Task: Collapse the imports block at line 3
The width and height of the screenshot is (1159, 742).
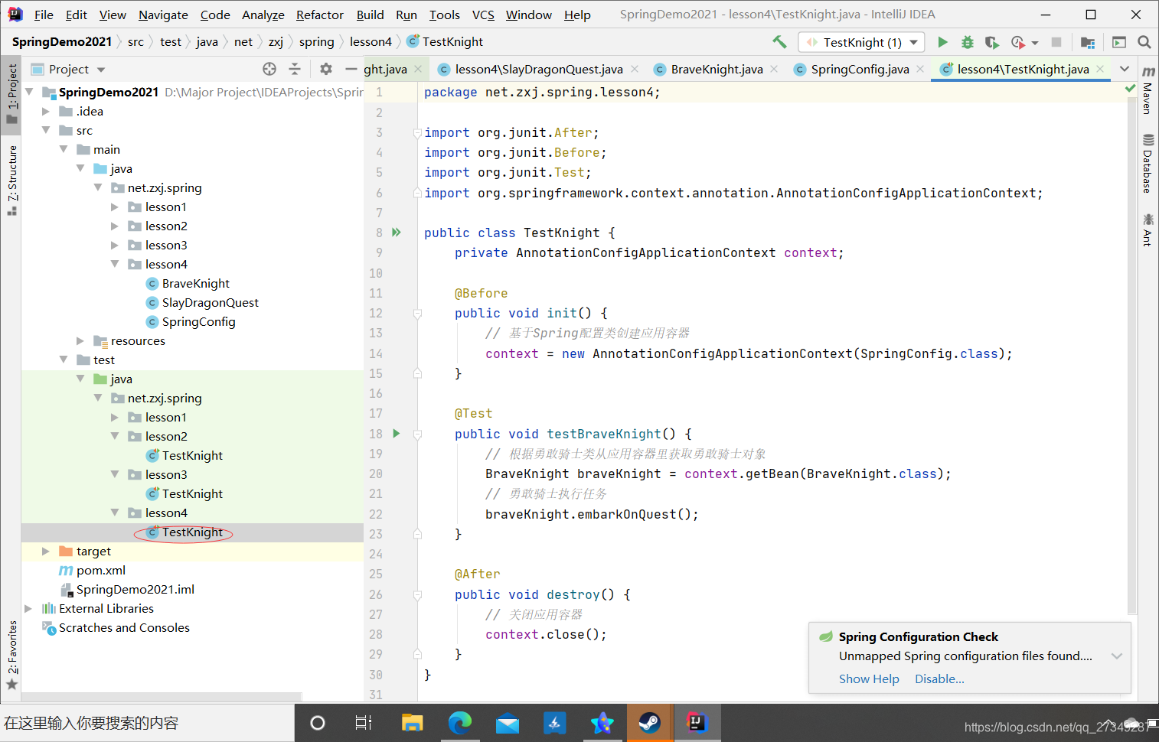Action: (x=417, y=132)
